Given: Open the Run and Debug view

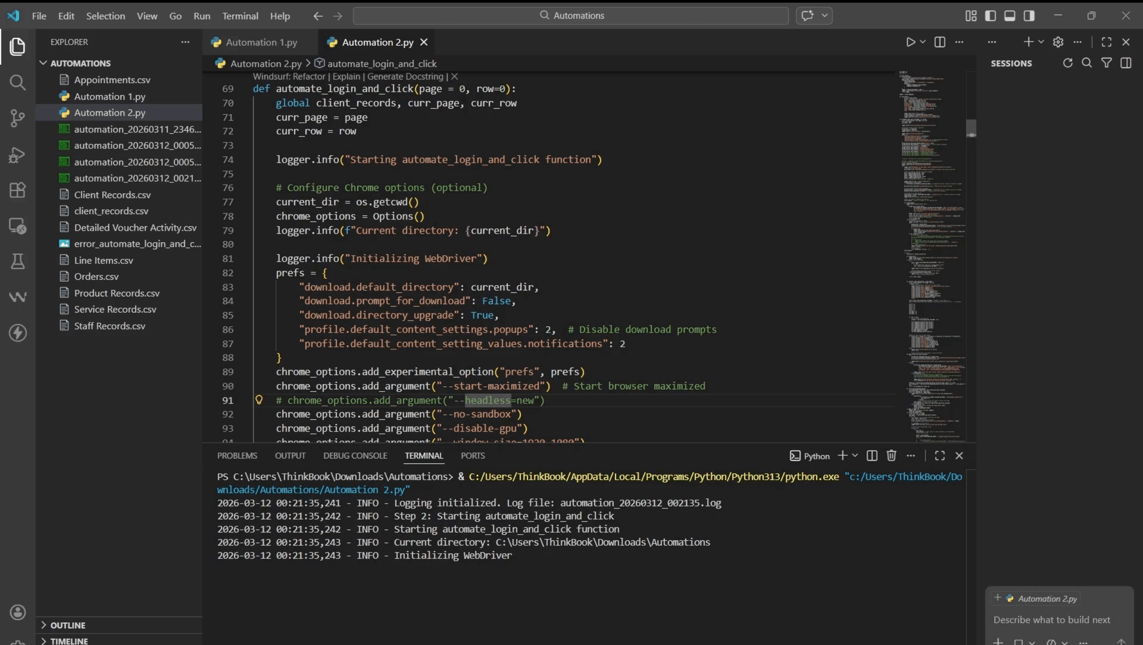Looking at the screenshot, I should tap(17, 155).
